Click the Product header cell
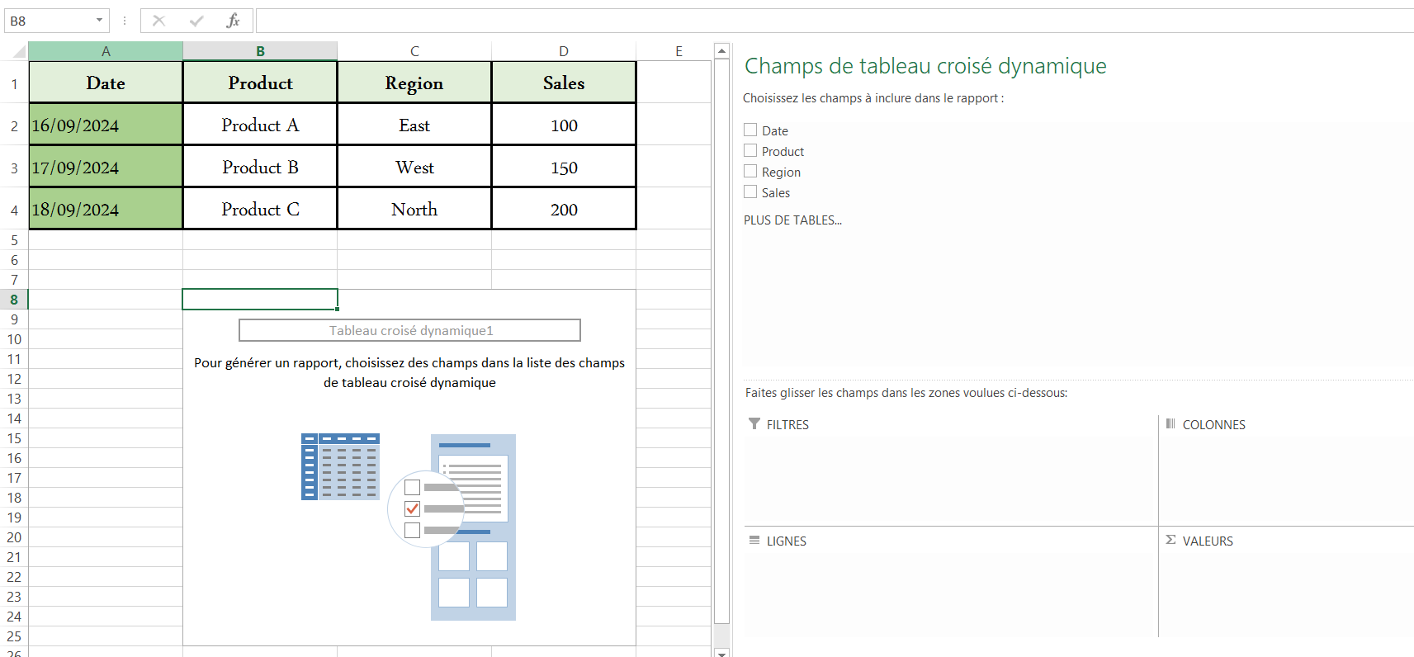This screenshot has height=657, width=1414. (260, 83)
